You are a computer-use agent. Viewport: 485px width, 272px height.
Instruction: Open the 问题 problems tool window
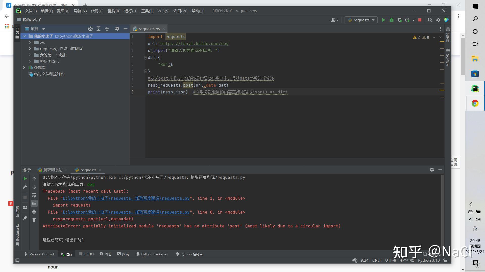(x=105, y=254)
